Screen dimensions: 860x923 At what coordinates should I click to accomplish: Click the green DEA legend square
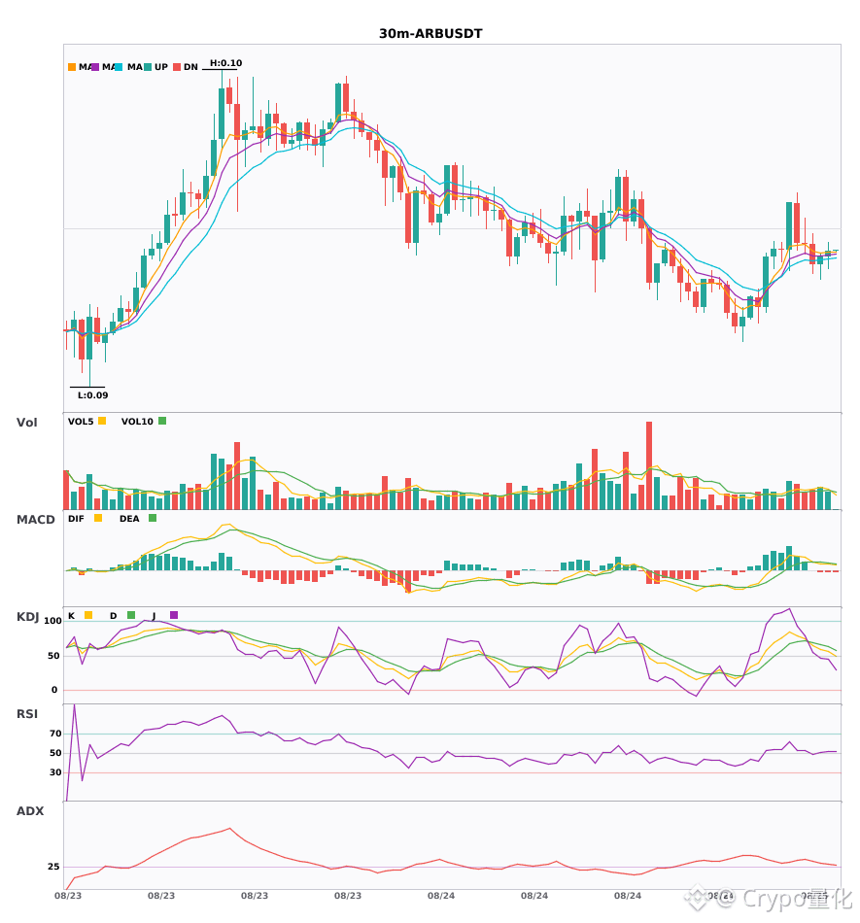[x=153, y=518]
